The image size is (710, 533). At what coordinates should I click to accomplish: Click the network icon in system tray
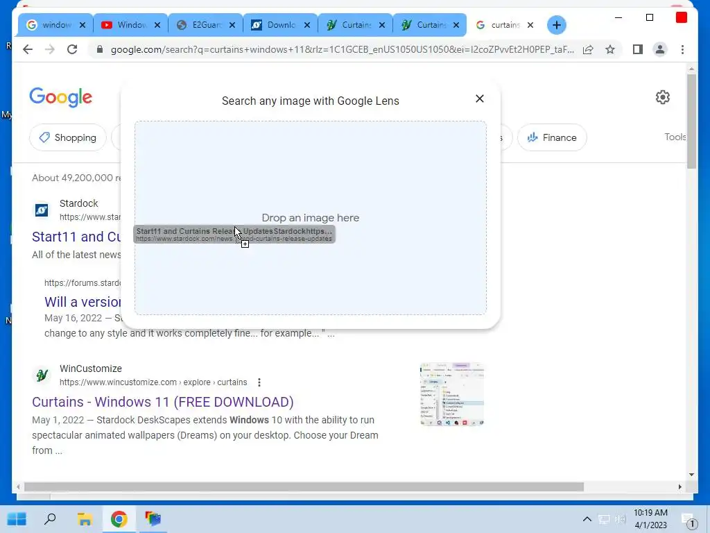(x=604, y=519)
